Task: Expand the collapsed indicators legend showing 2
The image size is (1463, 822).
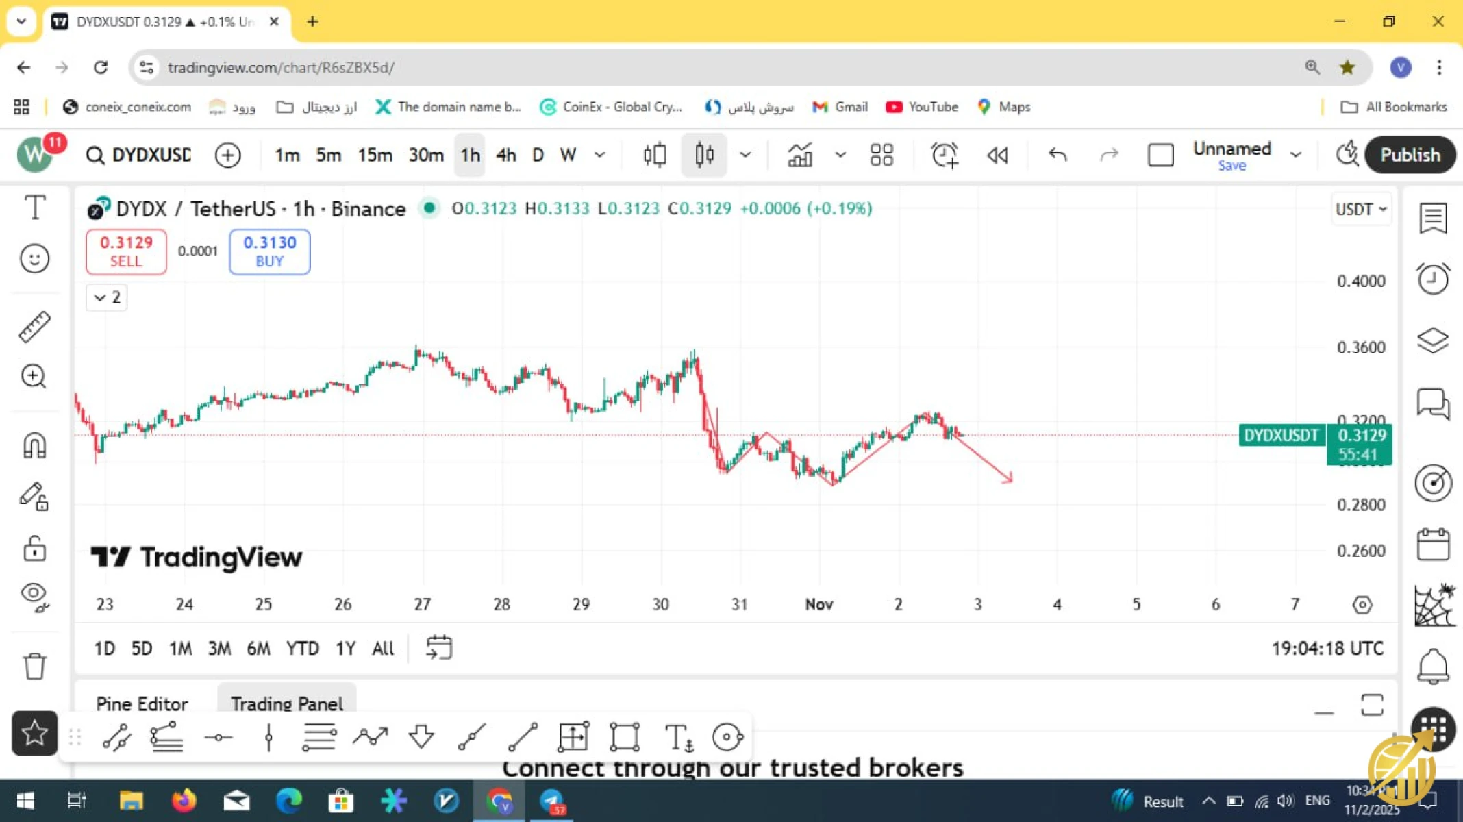Action: (107, 297)
